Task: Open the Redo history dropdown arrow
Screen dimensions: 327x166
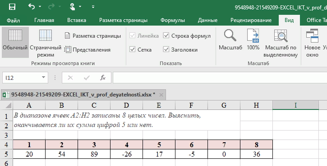Action: click(x=60, y=7)
